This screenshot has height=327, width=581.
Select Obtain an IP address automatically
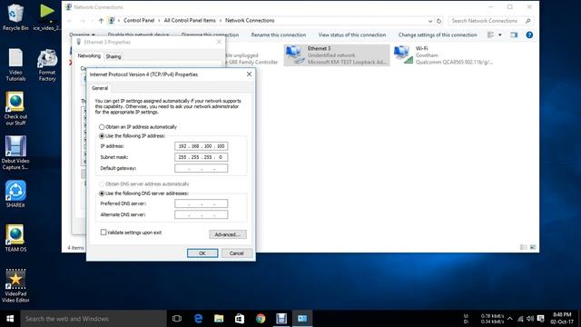point(102,127)
